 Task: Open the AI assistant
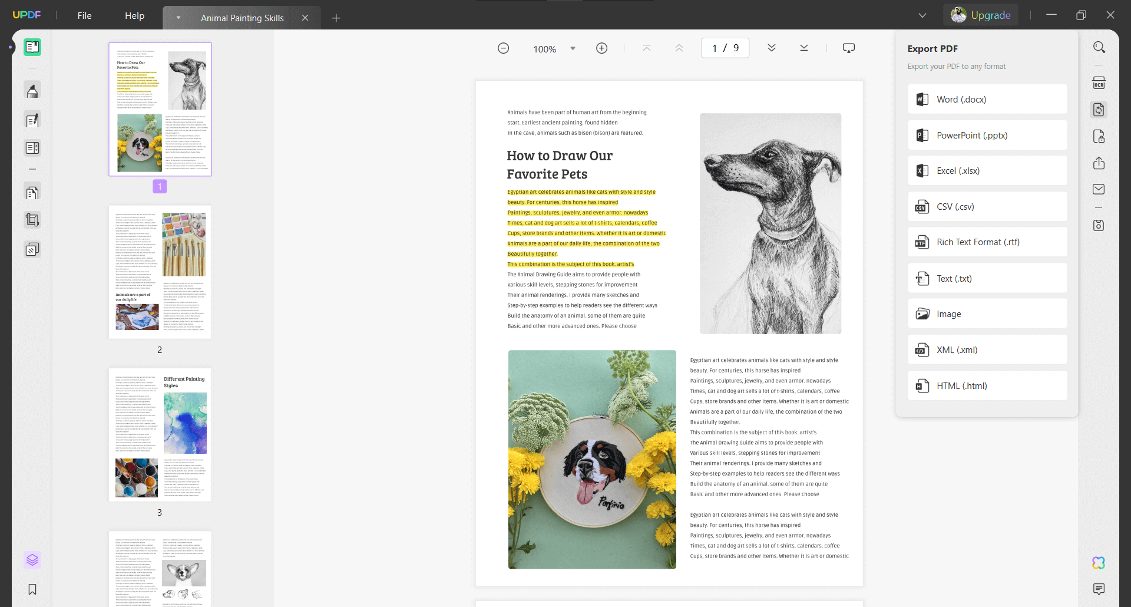click(1099, 563)
